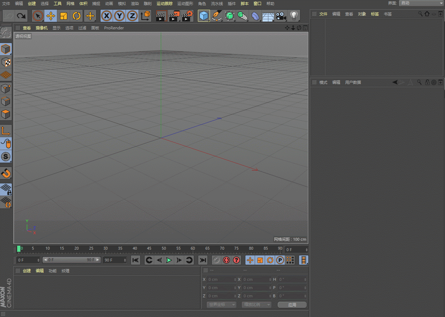Click the Light object icon

[x=294, y=16]
